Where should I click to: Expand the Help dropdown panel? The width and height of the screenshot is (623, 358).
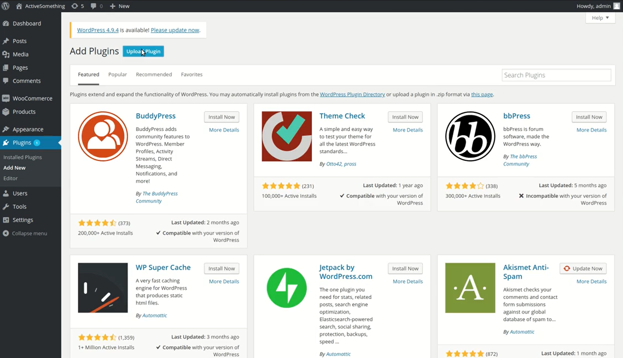[600, 18]
